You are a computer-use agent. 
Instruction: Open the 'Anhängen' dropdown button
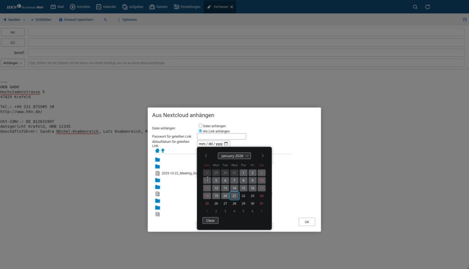[13, 63]
